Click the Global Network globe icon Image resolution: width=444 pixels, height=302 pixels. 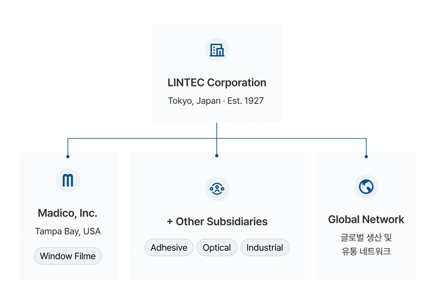pos(366,187)
